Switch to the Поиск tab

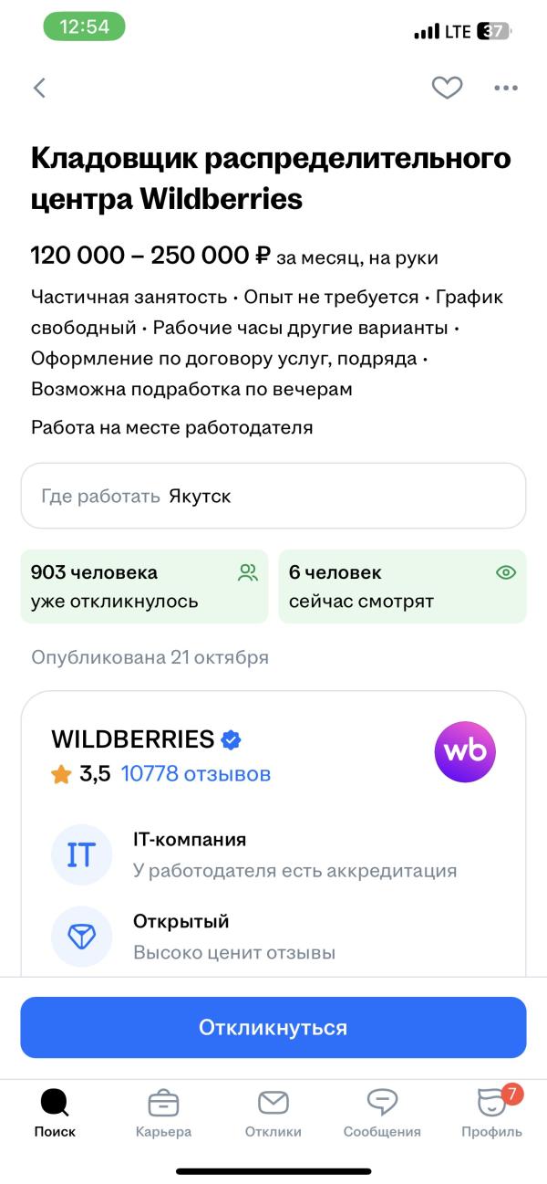click(55, 1114)
